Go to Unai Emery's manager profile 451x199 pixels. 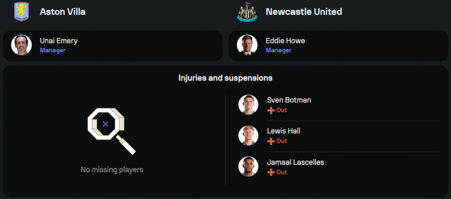(59, 41)
